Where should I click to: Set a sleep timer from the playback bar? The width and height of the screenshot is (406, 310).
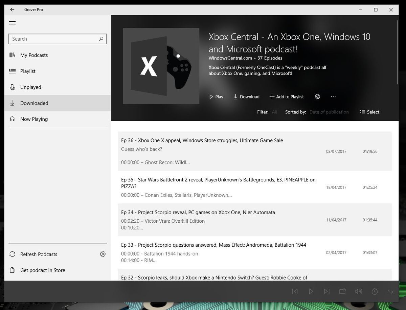pos(375,291)
